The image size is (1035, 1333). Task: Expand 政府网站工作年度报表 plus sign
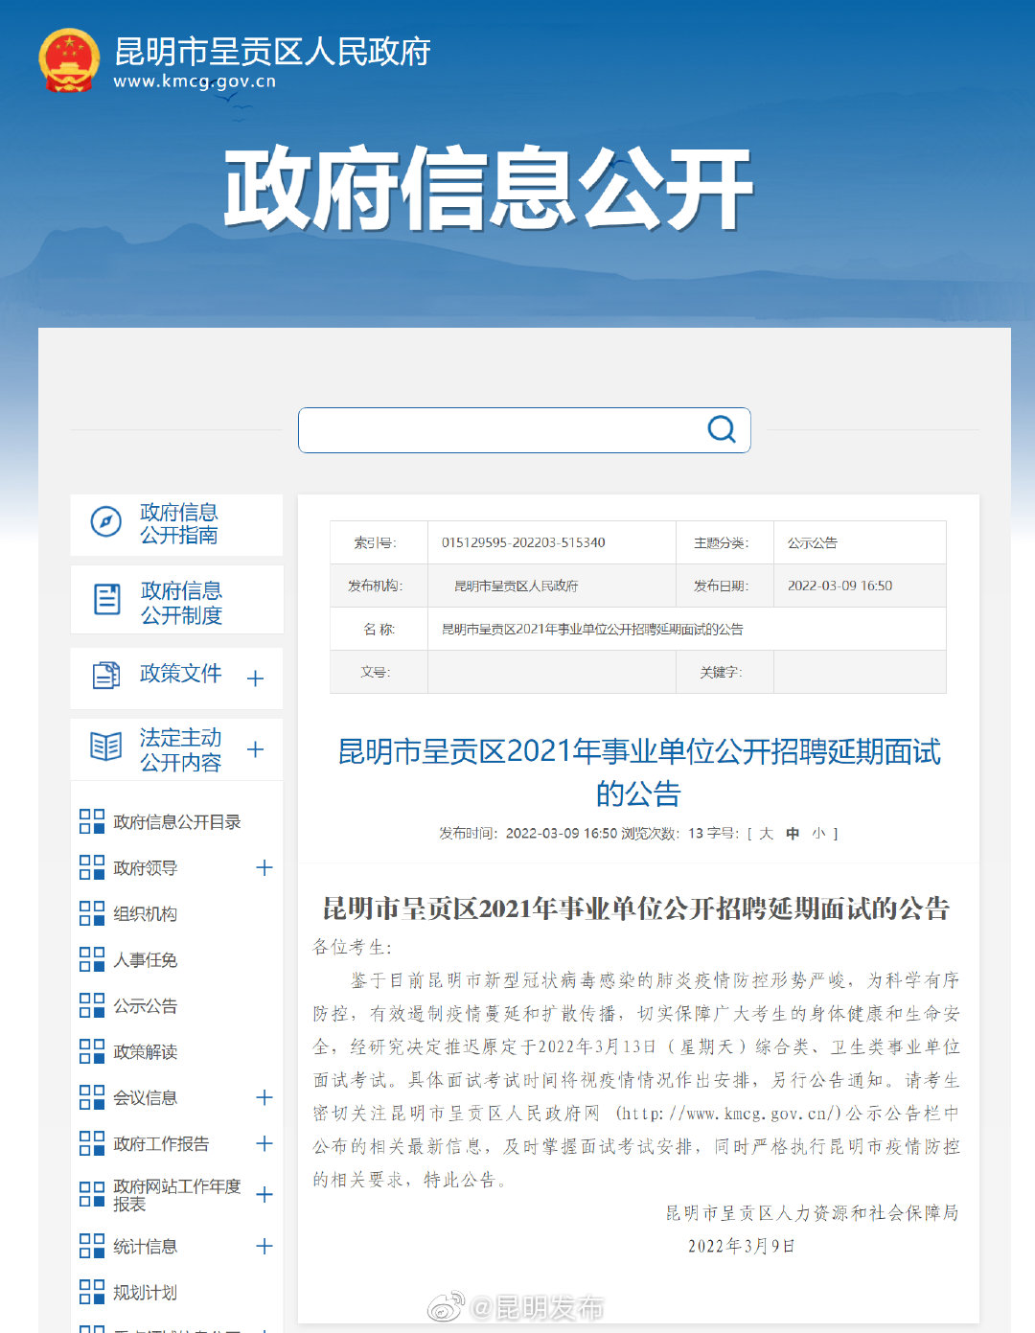point(264,1195)
